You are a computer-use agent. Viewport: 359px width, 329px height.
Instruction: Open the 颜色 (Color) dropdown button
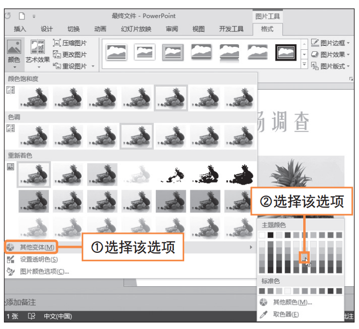[x=14, y=54]
